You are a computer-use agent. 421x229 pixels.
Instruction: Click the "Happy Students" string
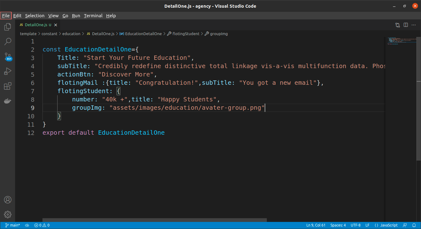click(x=187, y=100)
